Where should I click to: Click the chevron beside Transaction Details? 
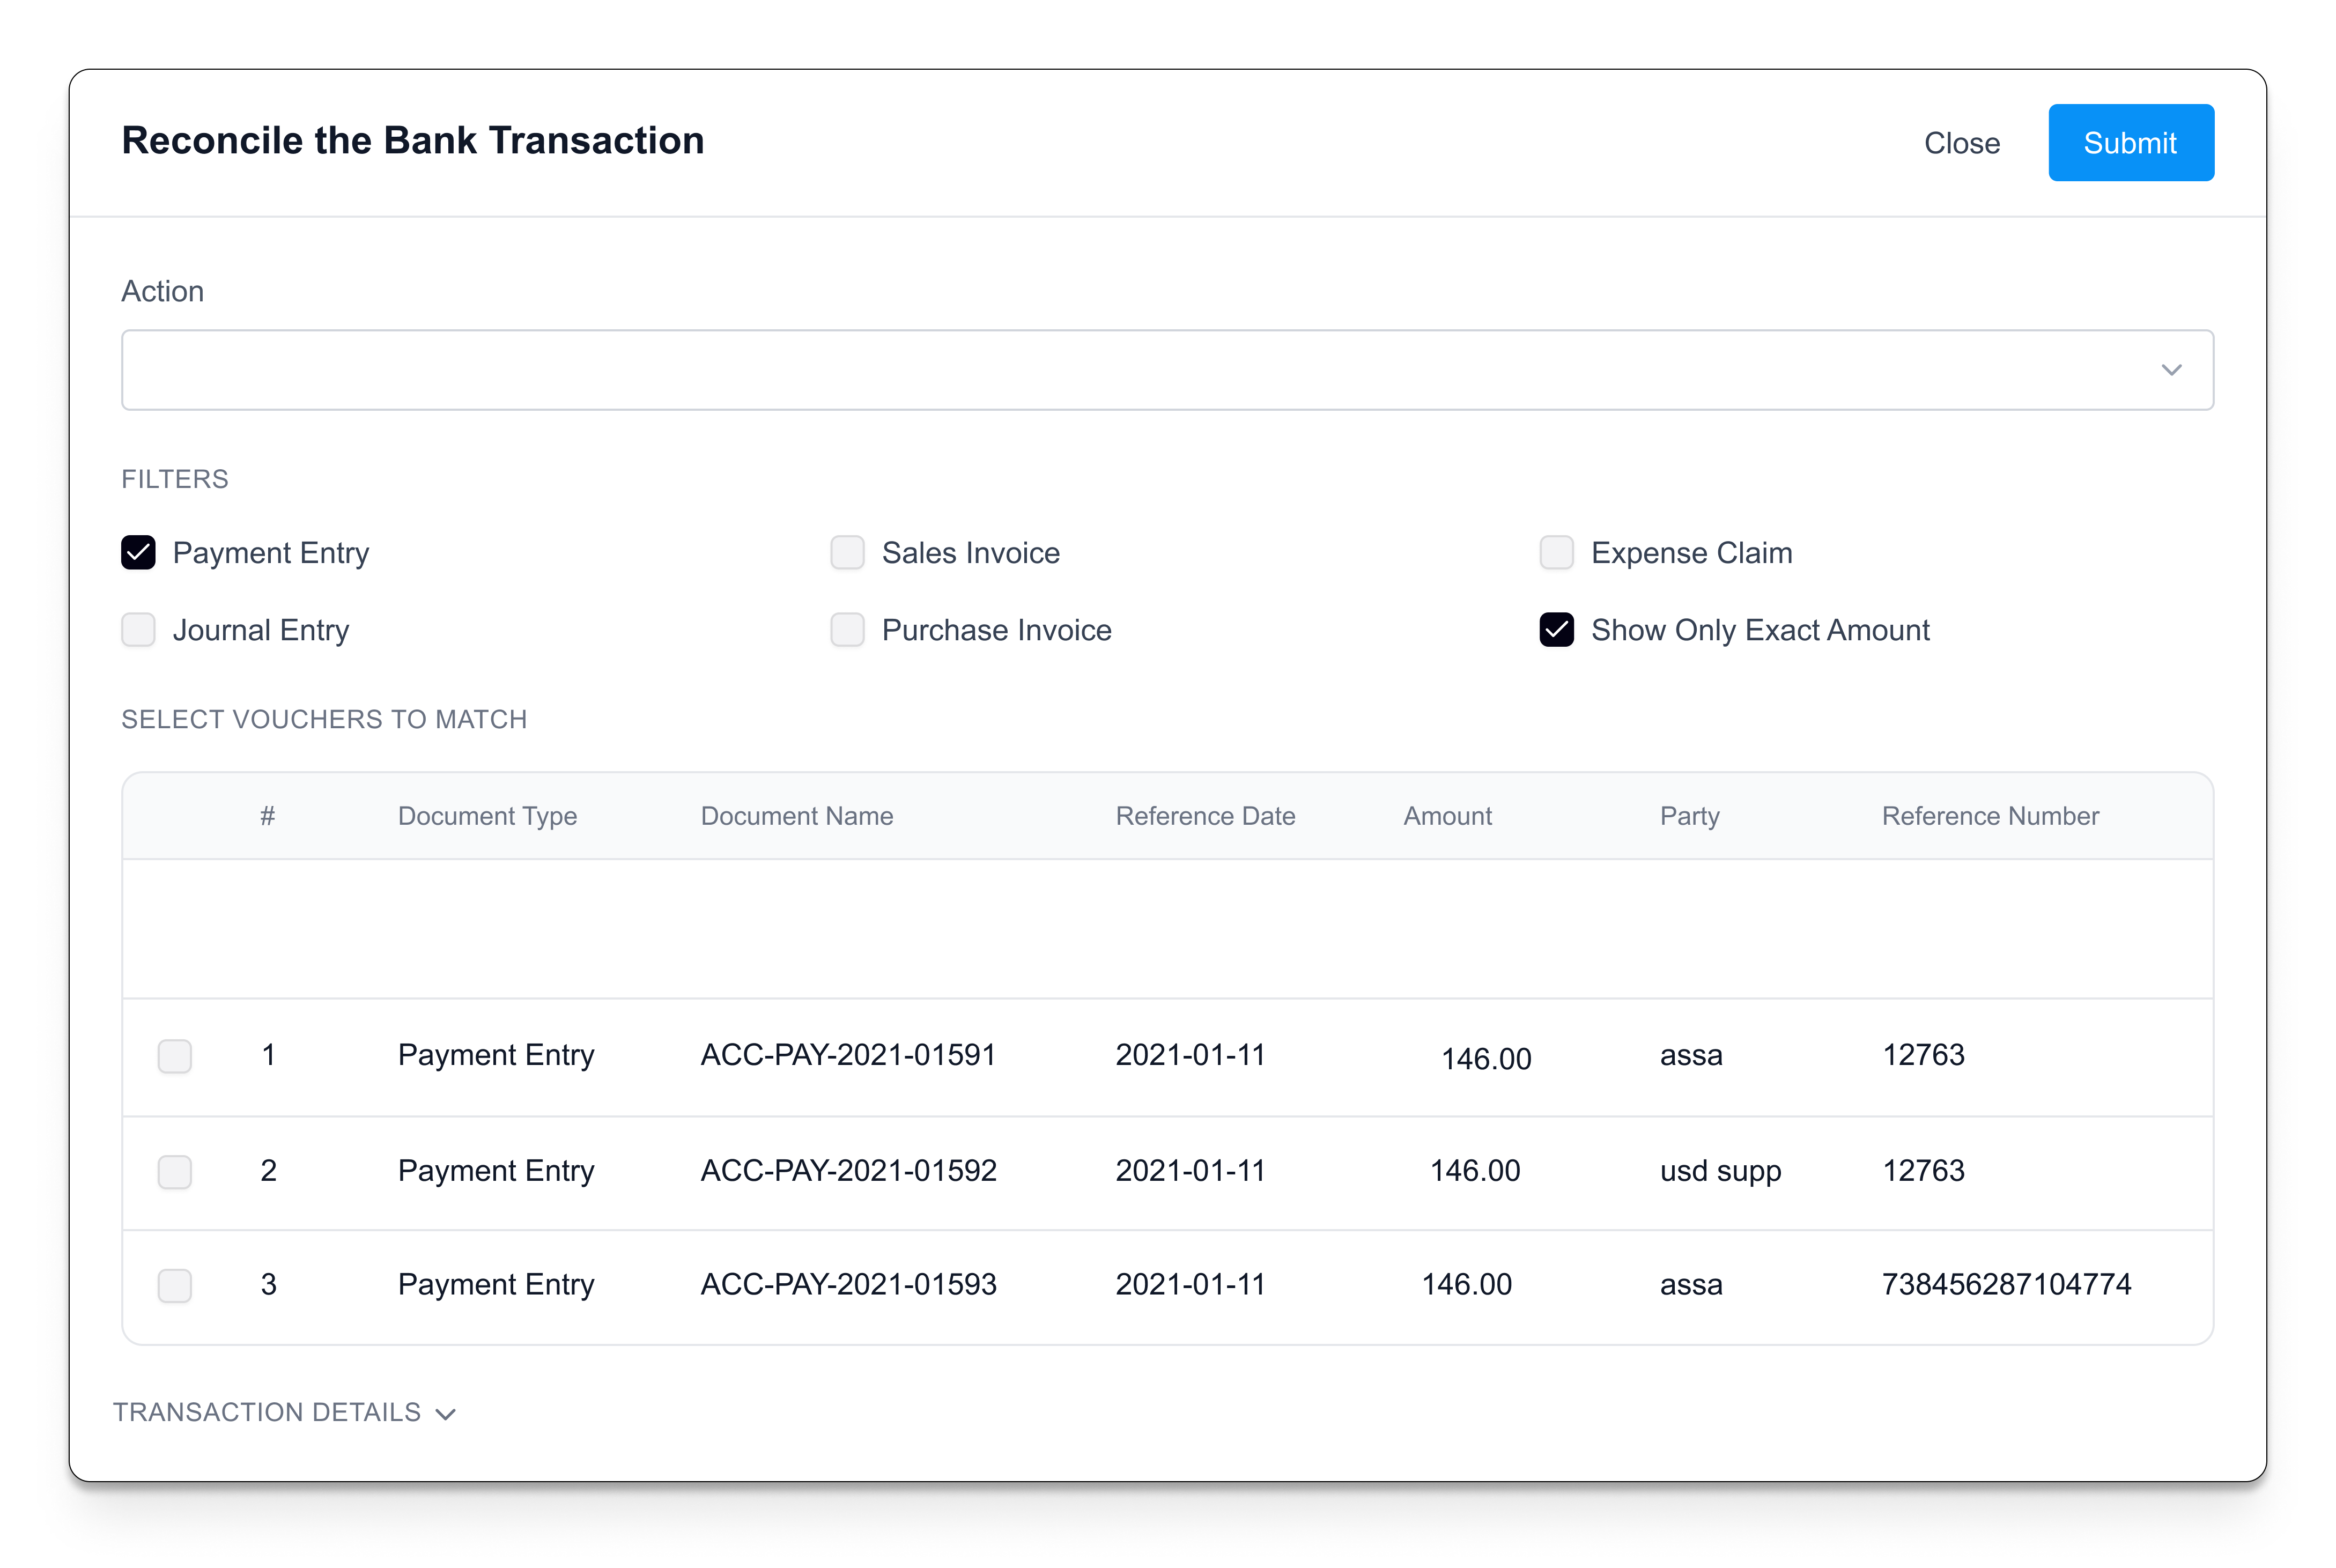tap(446, 1414)
